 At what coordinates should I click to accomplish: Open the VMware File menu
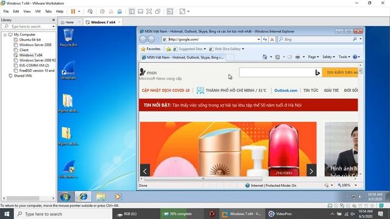[x=6, y=12]
